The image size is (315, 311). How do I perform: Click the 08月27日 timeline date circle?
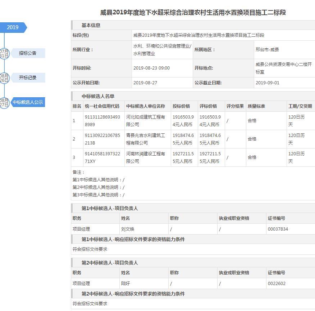[4, 102]
